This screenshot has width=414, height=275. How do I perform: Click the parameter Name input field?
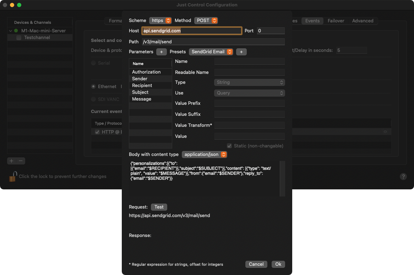click(x=250, y=61)
